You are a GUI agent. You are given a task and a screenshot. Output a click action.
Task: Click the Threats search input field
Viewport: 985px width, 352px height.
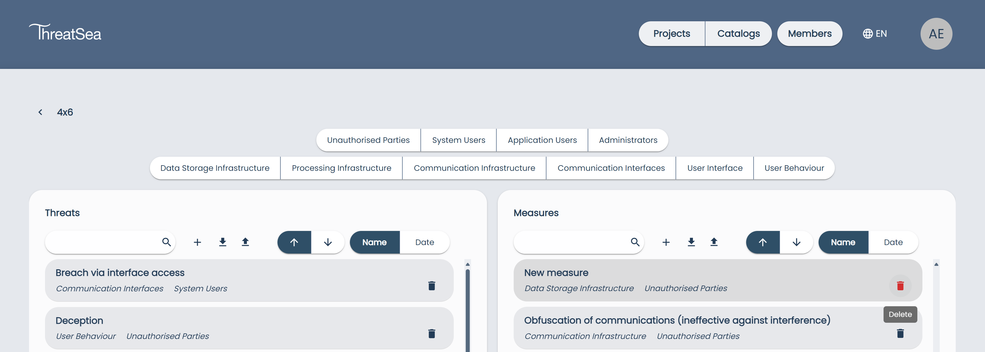(103, 242)
